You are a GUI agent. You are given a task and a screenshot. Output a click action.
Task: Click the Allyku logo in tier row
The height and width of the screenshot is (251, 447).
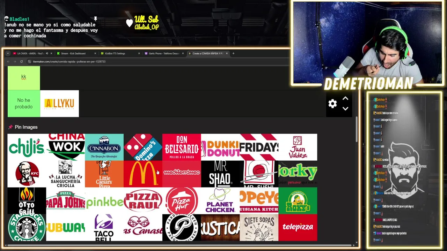[x=59, y=104]
